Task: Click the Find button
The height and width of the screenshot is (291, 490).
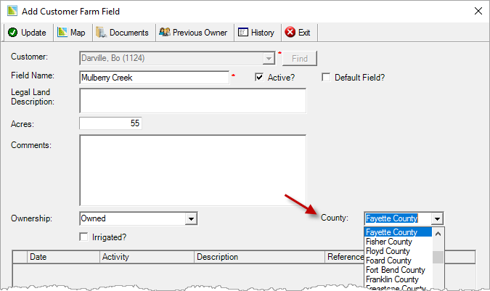Action: [x=299, y=58]
